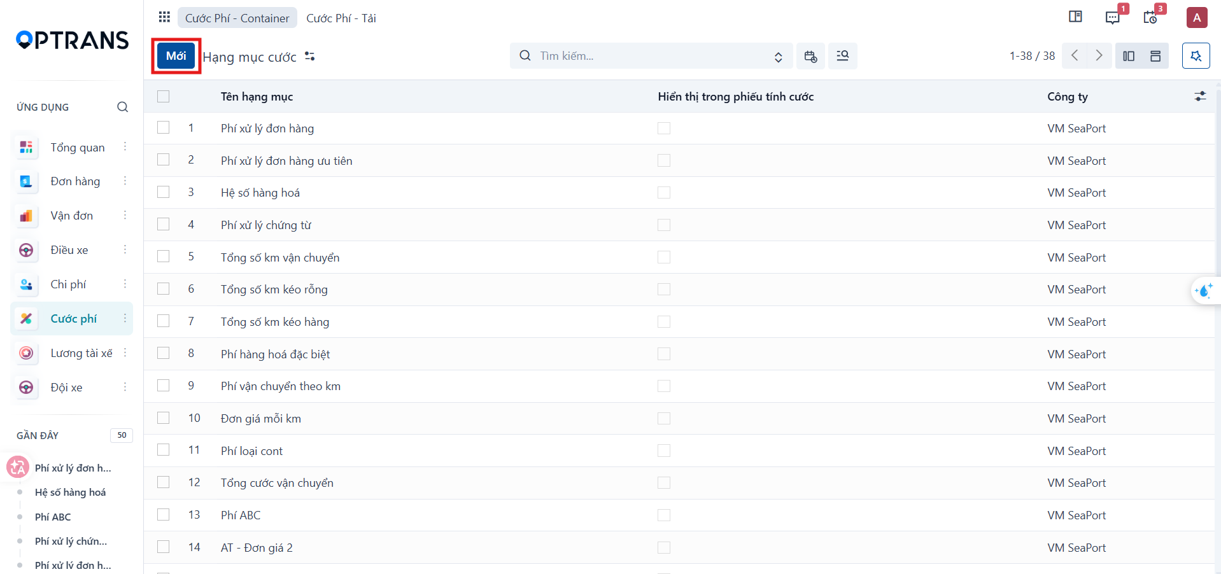Viewport: 1221px width, 574px height.
Task: Select all rows header checkbox
Action: [164, 96]
